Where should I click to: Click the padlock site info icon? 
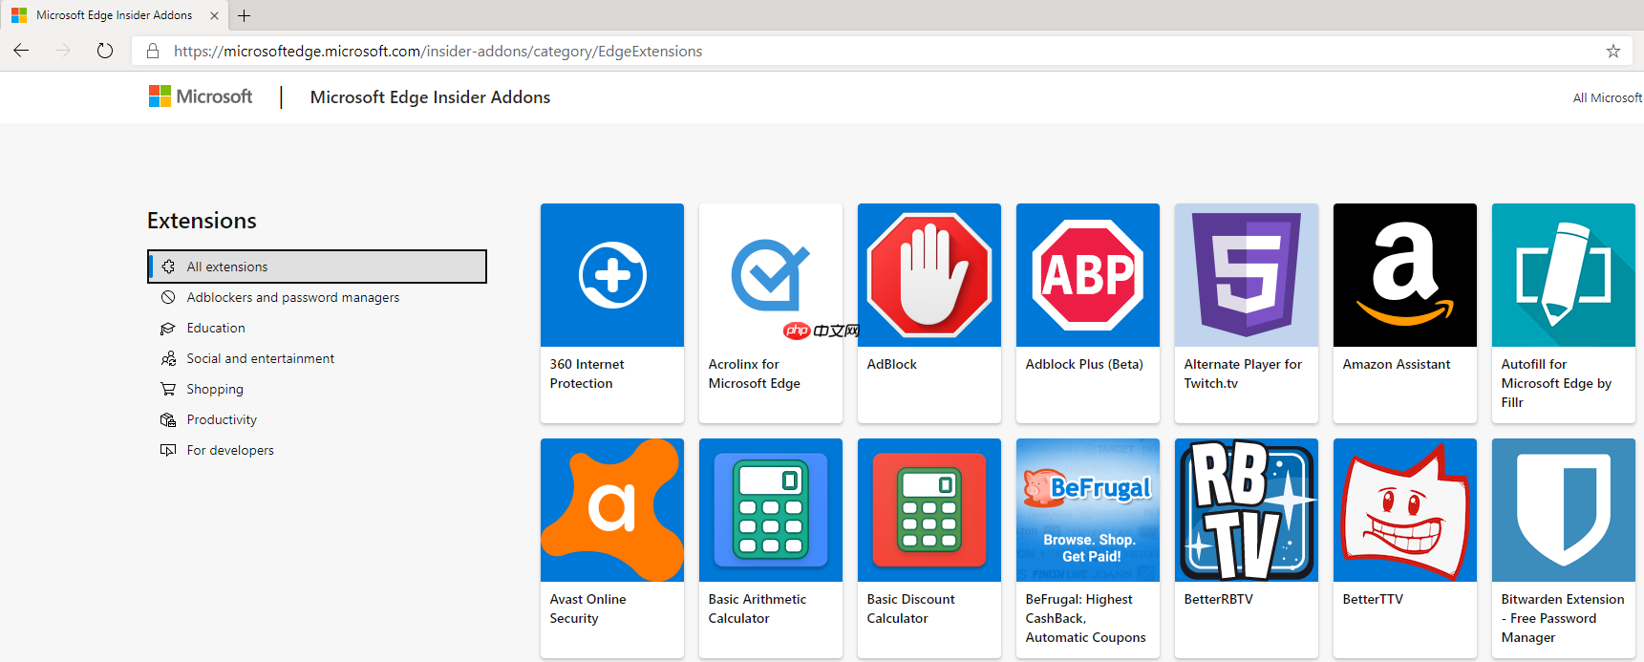pyautogui.click(x=153, y=51)
